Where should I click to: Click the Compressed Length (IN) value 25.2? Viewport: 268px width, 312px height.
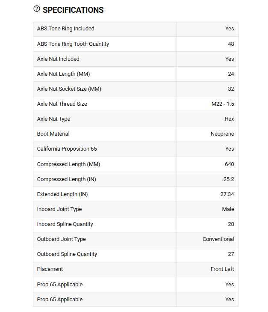(229, 179)
